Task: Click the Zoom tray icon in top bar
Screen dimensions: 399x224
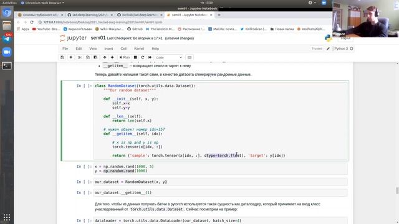Action: [324, 2]
